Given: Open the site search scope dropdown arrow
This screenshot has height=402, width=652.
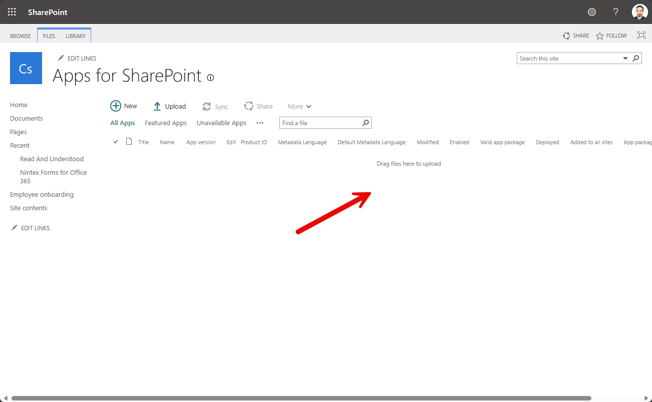Looking at the screenshot, I should pos(625,58).
